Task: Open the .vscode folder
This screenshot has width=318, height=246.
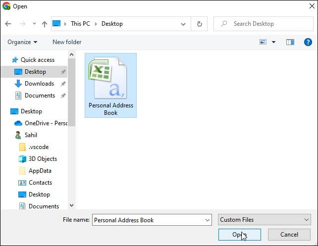Action: pyautogui.click(x=39, y=147)
